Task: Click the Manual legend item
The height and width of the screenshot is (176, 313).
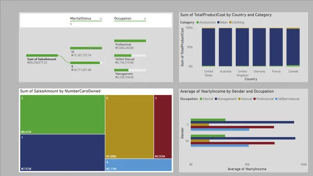Action: point(245,99)
